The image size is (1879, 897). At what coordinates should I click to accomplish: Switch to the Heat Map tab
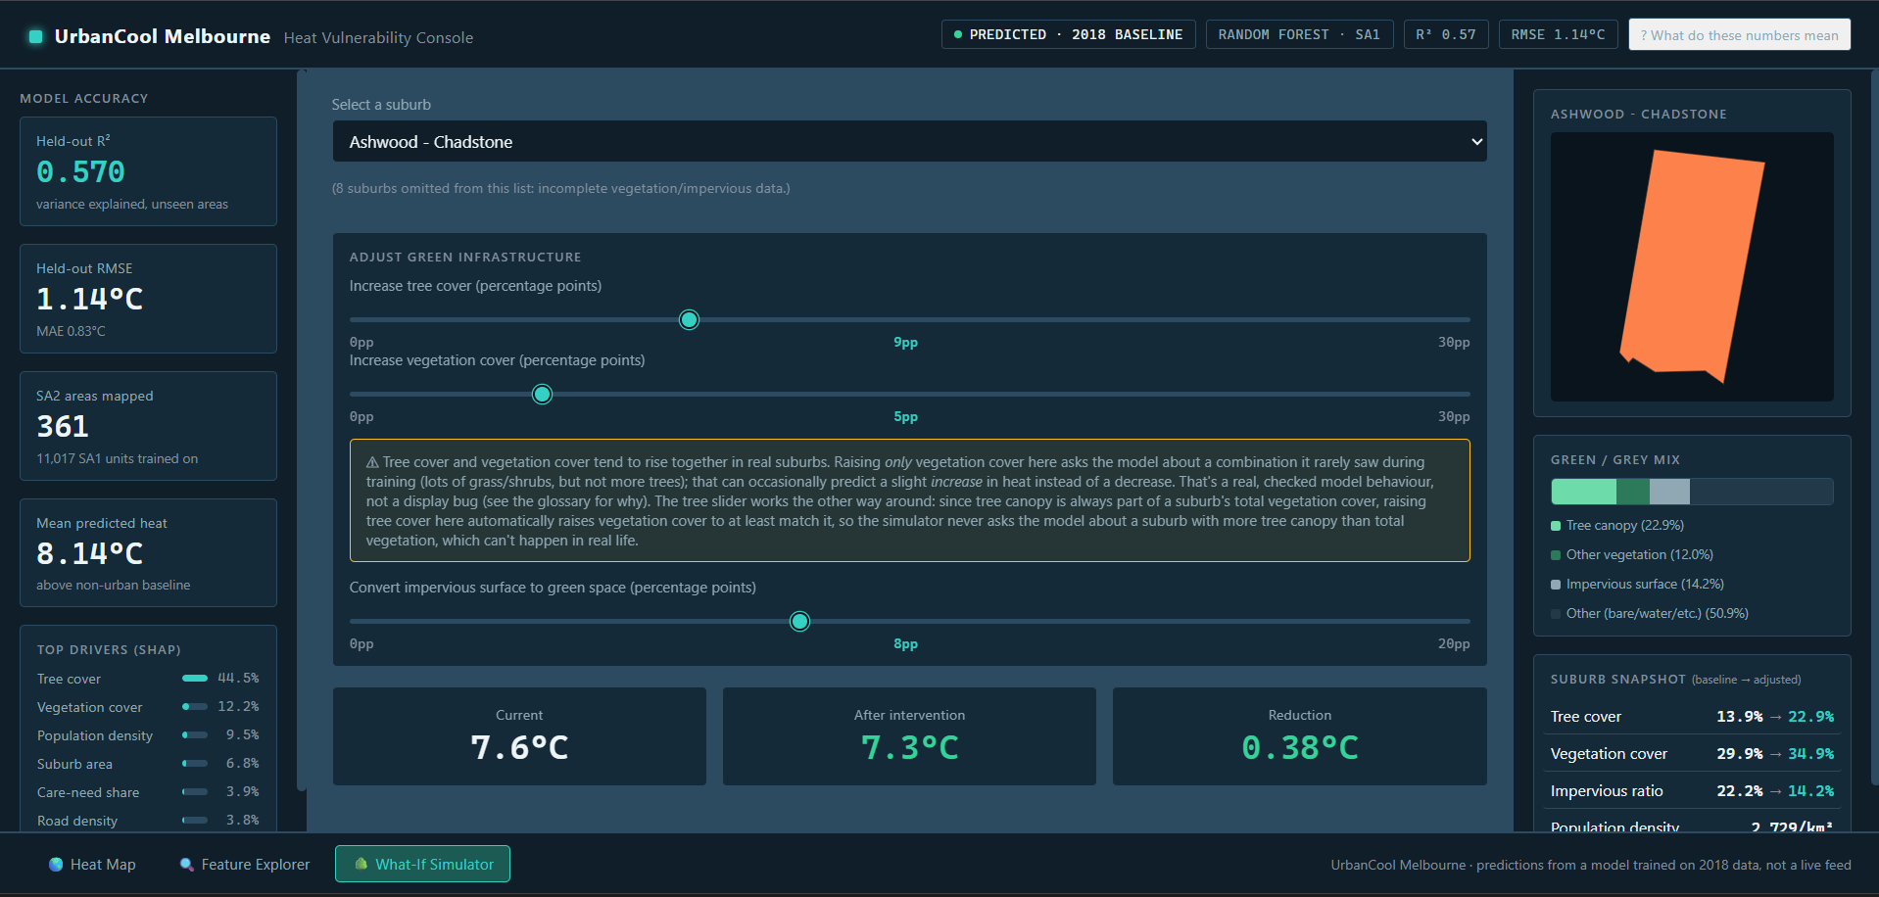(x=92, y=864)
